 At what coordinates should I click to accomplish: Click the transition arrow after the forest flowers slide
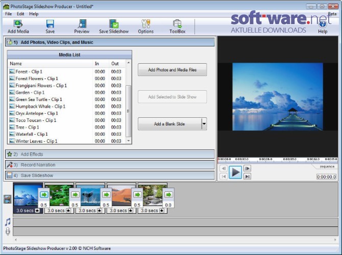coord(75,194)
